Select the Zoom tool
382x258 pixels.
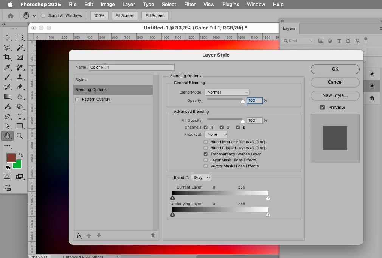pos(20,136)
